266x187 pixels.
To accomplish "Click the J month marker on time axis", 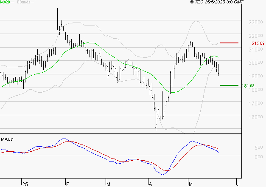I will [238, 184].
